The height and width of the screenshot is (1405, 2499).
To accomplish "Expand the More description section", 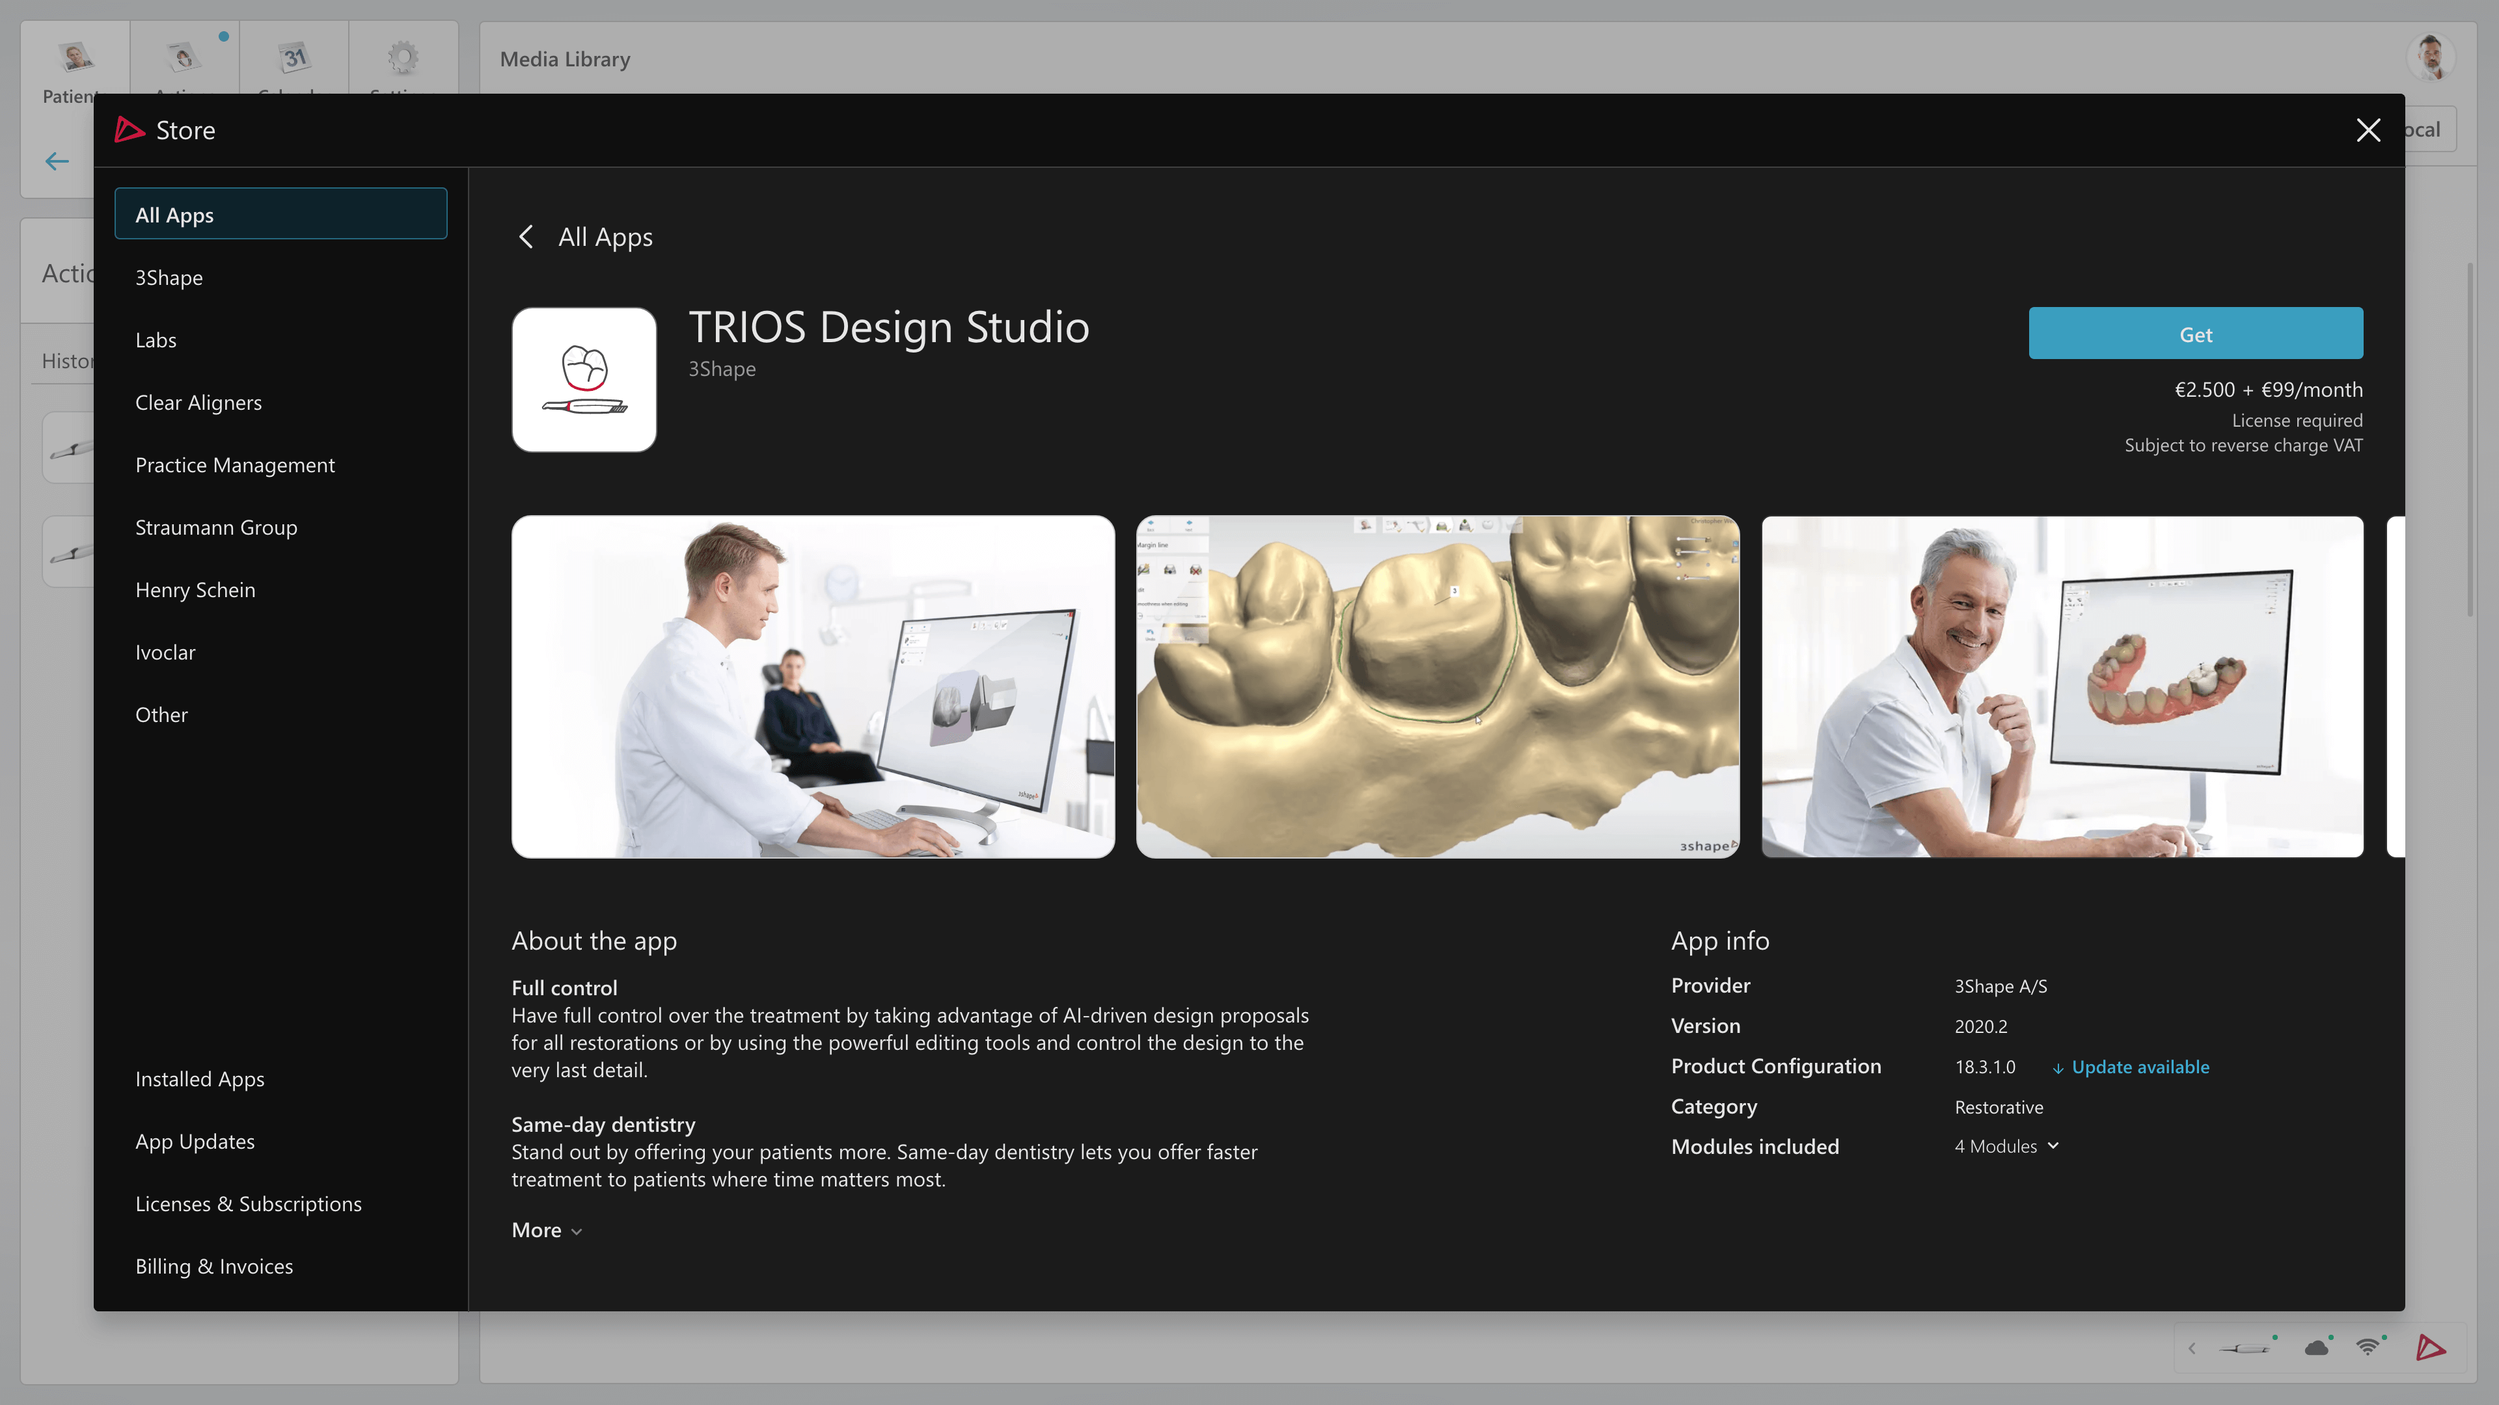I will 546,1229.
